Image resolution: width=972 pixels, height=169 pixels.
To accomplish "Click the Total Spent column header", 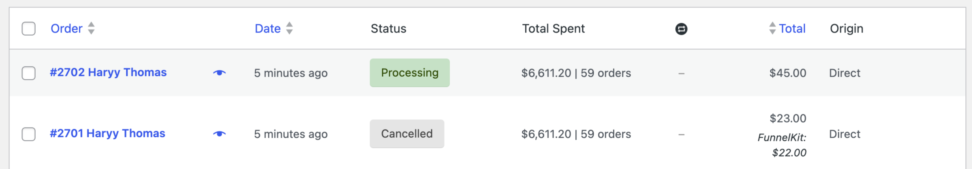I will click(553, 29).
